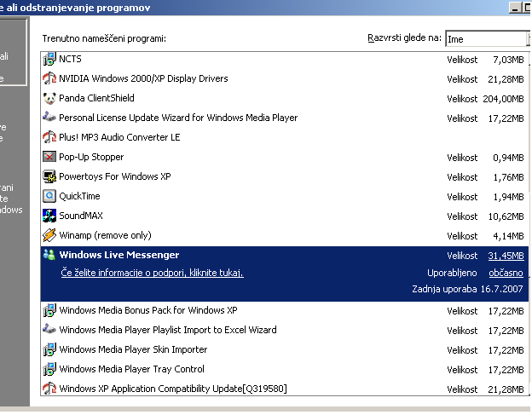Select the 'SoundMAX' entry
The image size is (532, 415).
pos(284,216)
